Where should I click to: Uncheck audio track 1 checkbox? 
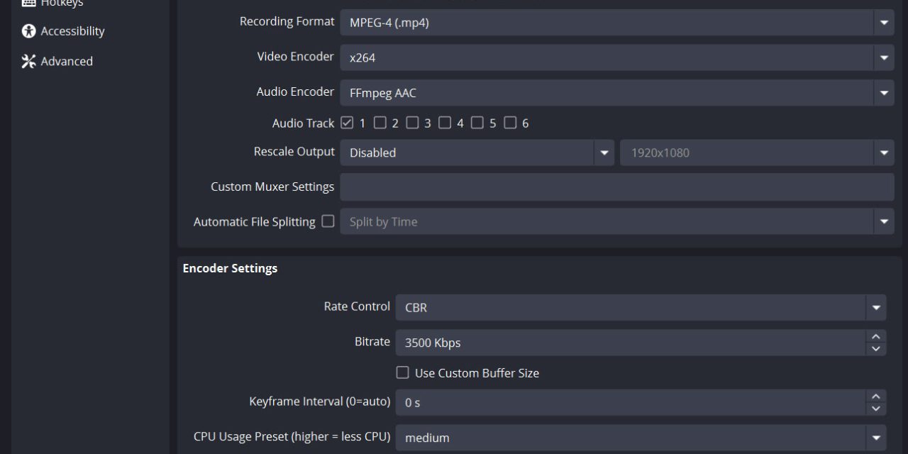[x=347, y=123]
